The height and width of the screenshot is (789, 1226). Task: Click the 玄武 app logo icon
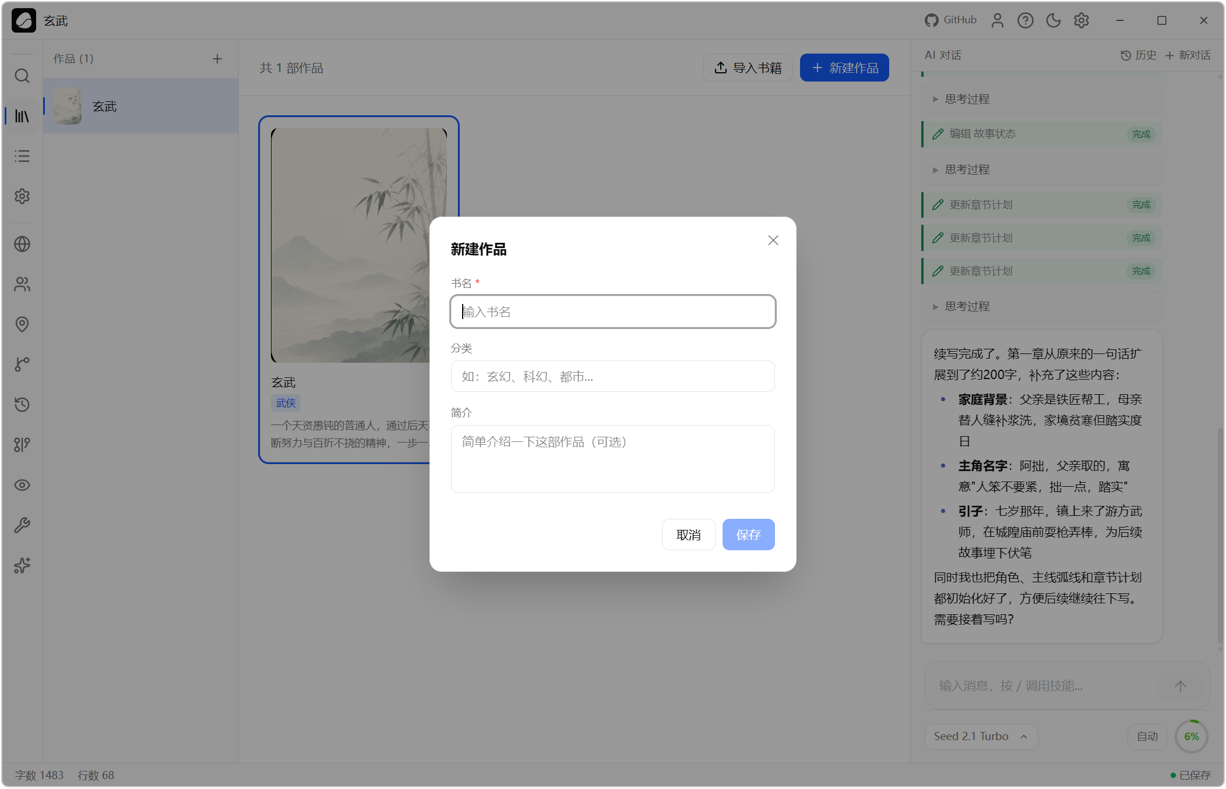pyautogui.click(x=24, y=20)
